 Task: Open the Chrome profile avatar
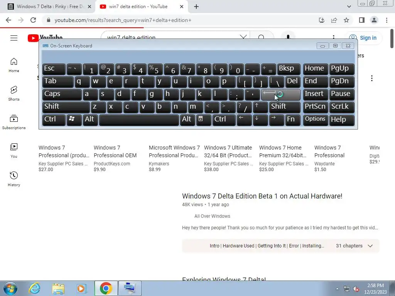point(374,20)
